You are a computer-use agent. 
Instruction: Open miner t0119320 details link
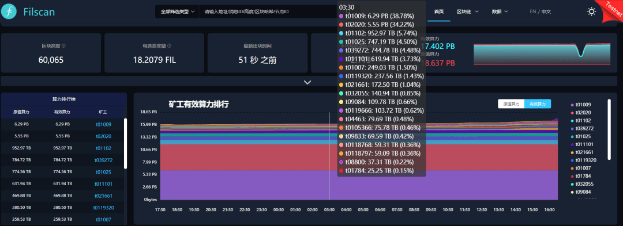(x=104, y=208)
